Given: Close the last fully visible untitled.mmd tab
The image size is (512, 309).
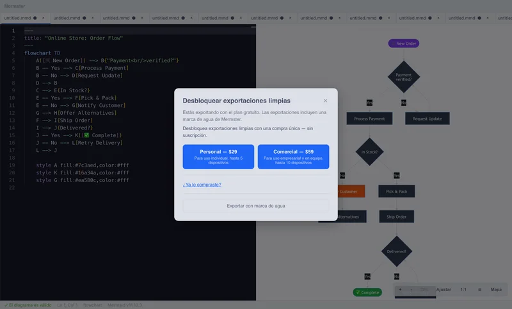Looking at the screenshot, I should pos(488,18).
